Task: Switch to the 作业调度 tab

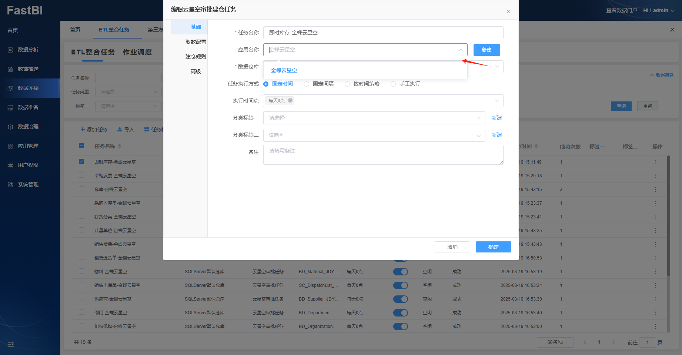Action: [x=137, y=52]
